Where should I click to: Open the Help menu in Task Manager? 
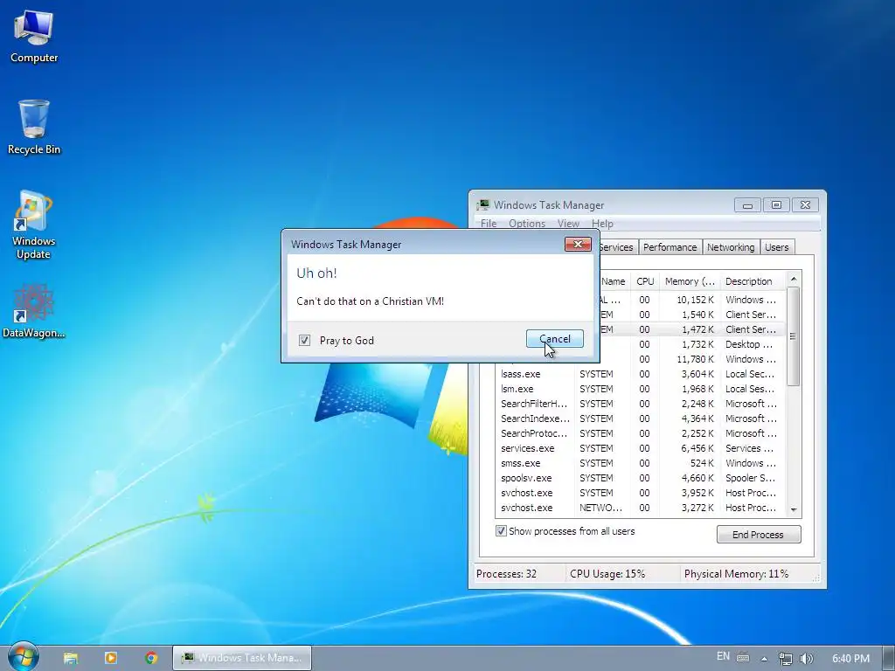[x=602, y=223]
